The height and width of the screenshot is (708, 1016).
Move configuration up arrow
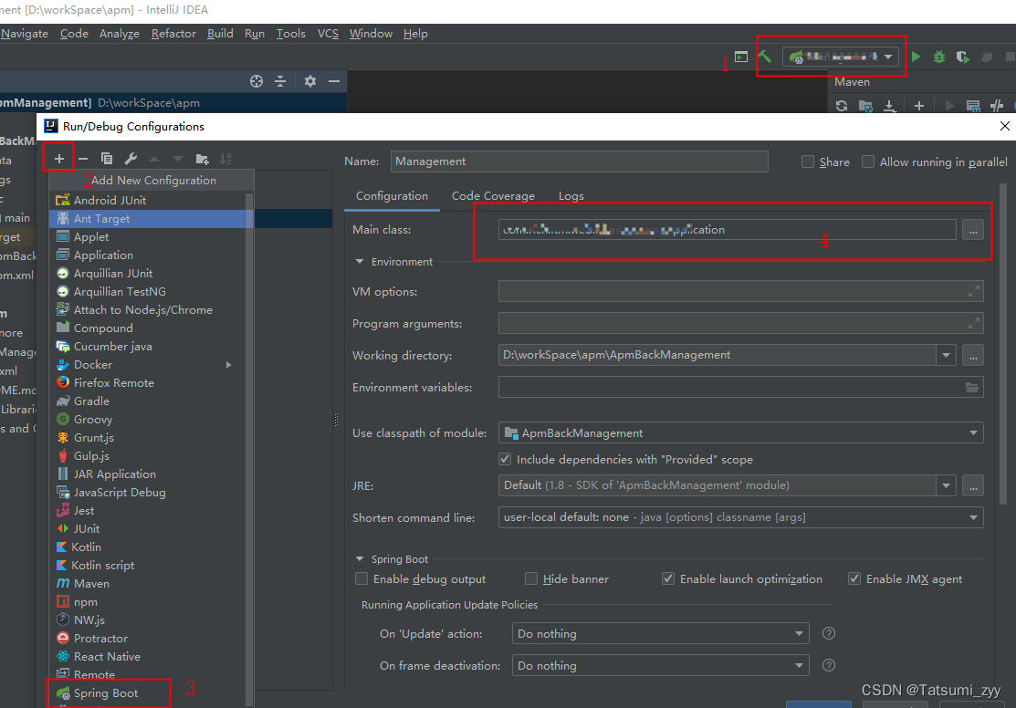pos(154,159)
